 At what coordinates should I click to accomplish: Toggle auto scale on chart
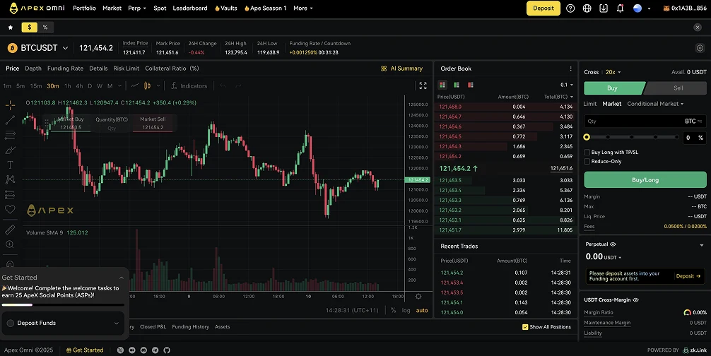click(422, 310)
